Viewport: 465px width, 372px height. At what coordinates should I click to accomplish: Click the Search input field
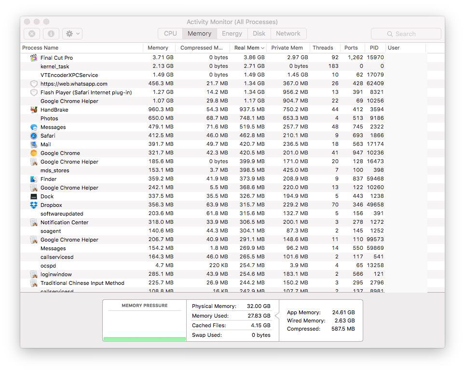[x=406, y=34]
